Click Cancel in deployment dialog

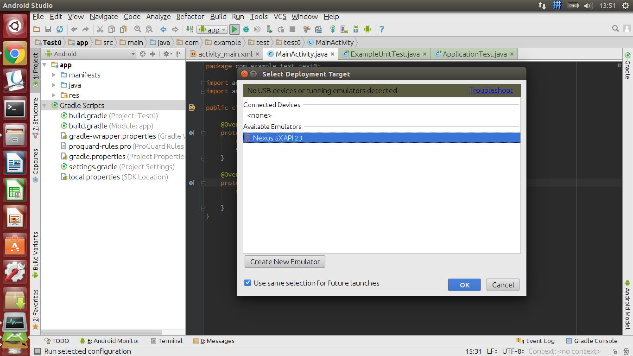[x=503, y=285]
